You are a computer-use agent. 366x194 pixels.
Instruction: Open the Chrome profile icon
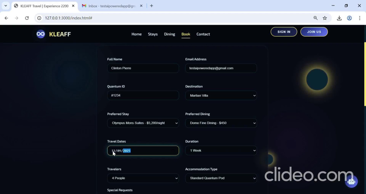point(350,18)
